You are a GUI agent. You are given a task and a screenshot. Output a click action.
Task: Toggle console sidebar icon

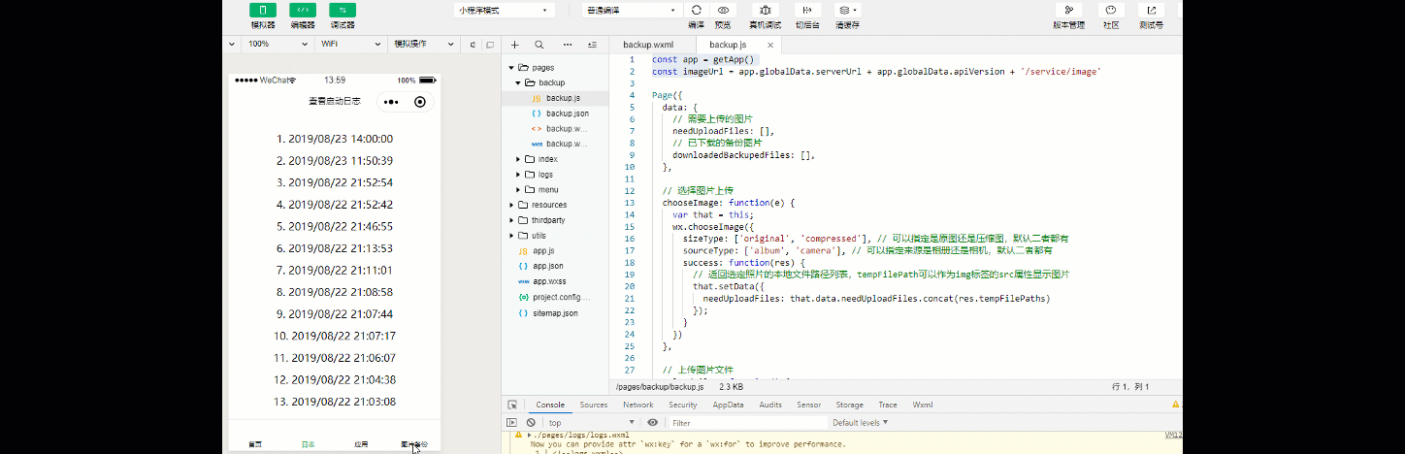511,423
